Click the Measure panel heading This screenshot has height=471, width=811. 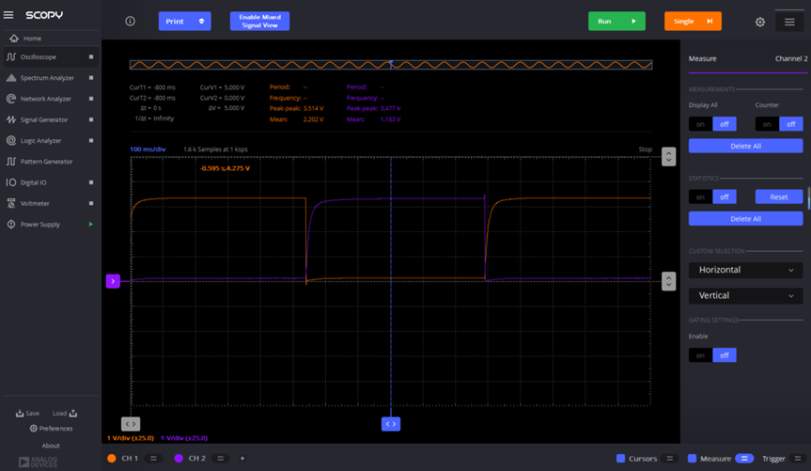[702, 58]
